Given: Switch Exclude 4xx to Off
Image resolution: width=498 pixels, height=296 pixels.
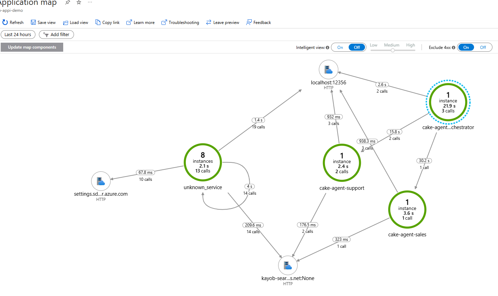Looking at the screenshot, I should pyautogui.click(x=483, y=48).
